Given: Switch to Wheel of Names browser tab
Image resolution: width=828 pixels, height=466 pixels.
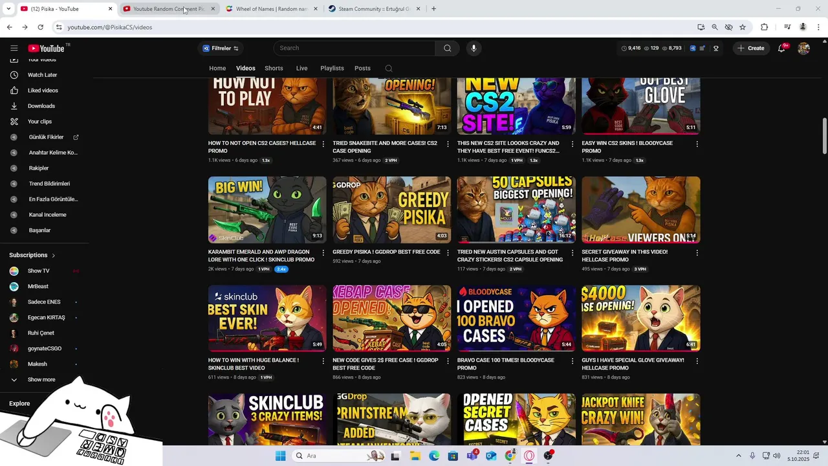Looking at the screenshot, I should pyautogui.click(x=272, y=9).
